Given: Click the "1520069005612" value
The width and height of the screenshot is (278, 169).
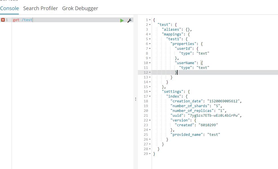Looking at the screenshot, I should click(223, 101).
